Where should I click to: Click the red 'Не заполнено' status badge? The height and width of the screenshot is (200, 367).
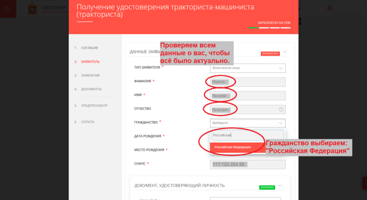pos(270,54)
